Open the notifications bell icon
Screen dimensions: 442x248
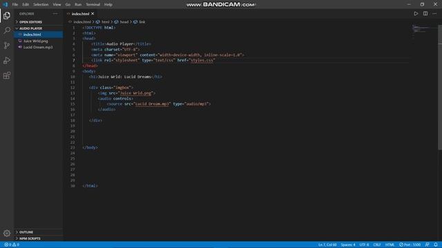(436, 245)
